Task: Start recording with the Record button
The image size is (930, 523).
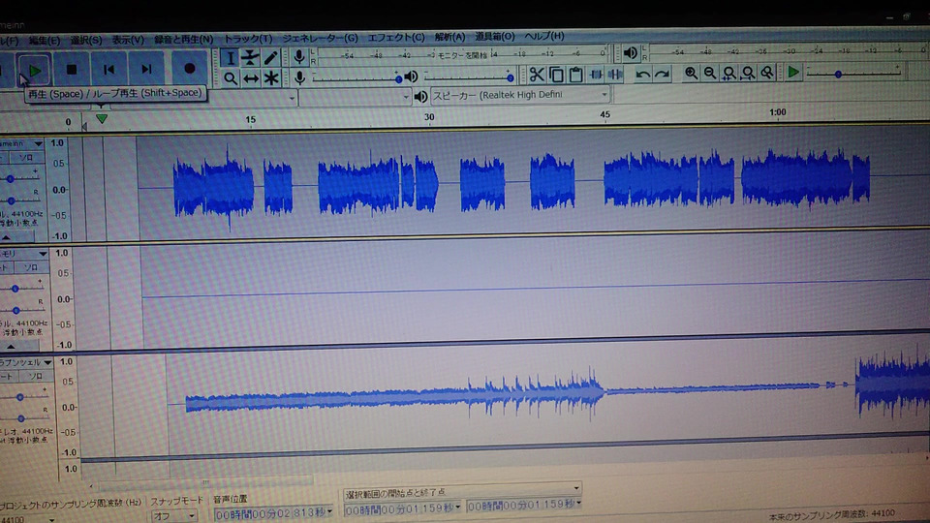Action: point(189,69)
